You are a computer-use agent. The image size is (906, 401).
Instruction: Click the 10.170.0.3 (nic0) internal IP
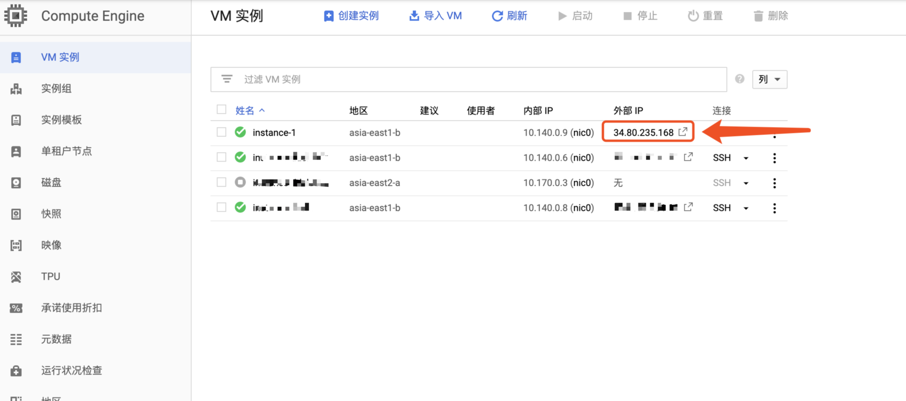coord(559,183)
